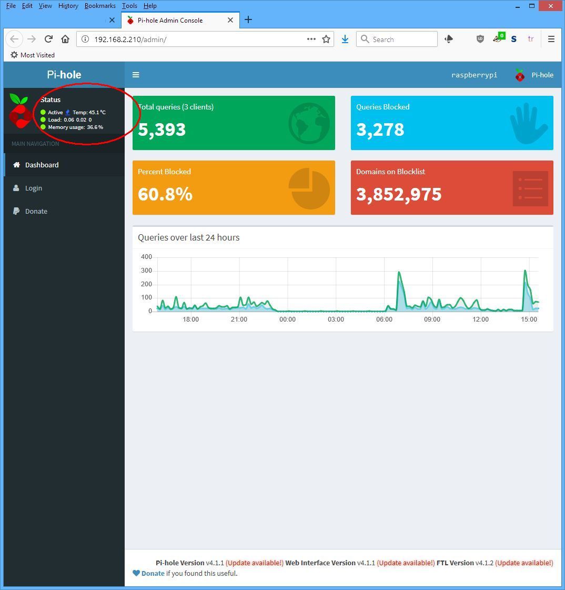Click the Load: 0.06 0.02 0 text
The height and width of the screenshot is (590, 565).
point(69,119)
